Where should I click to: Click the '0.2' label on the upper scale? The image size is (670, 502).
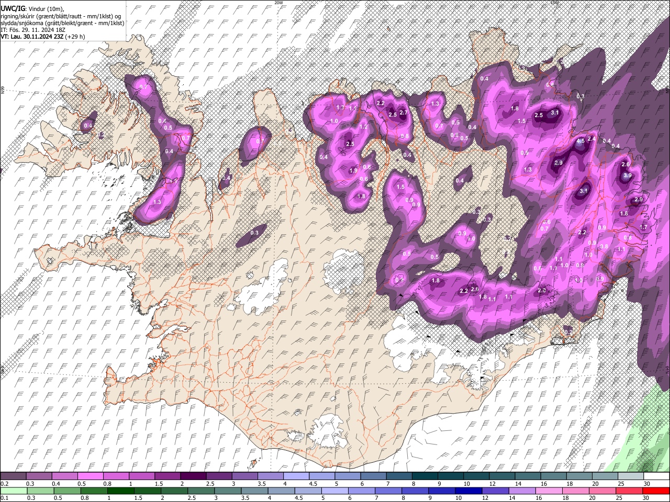[4, 484]
